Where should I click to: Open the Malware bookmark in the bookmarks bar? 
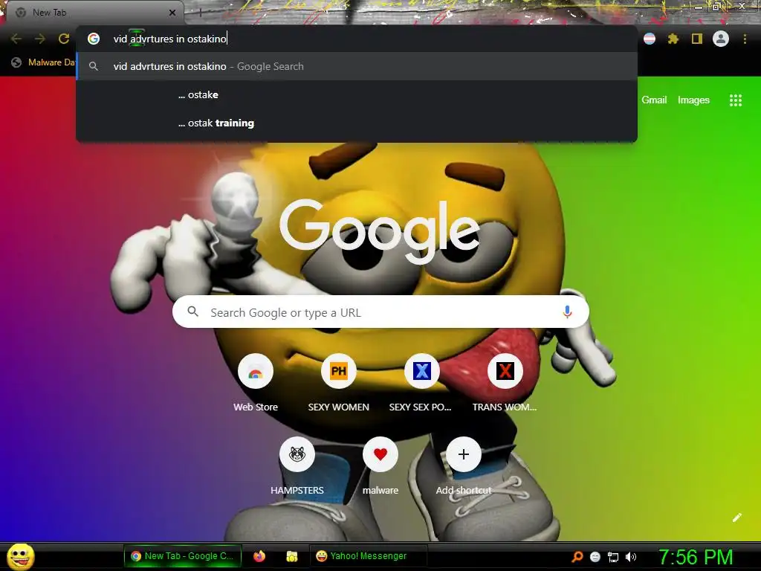point(43,62)
